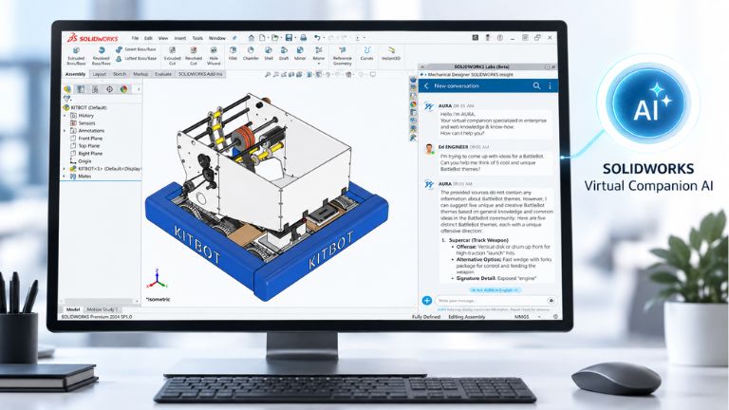Apply the Fillet tool
The height and width of the screenshot is (410, 729).
tap(233, 53)
